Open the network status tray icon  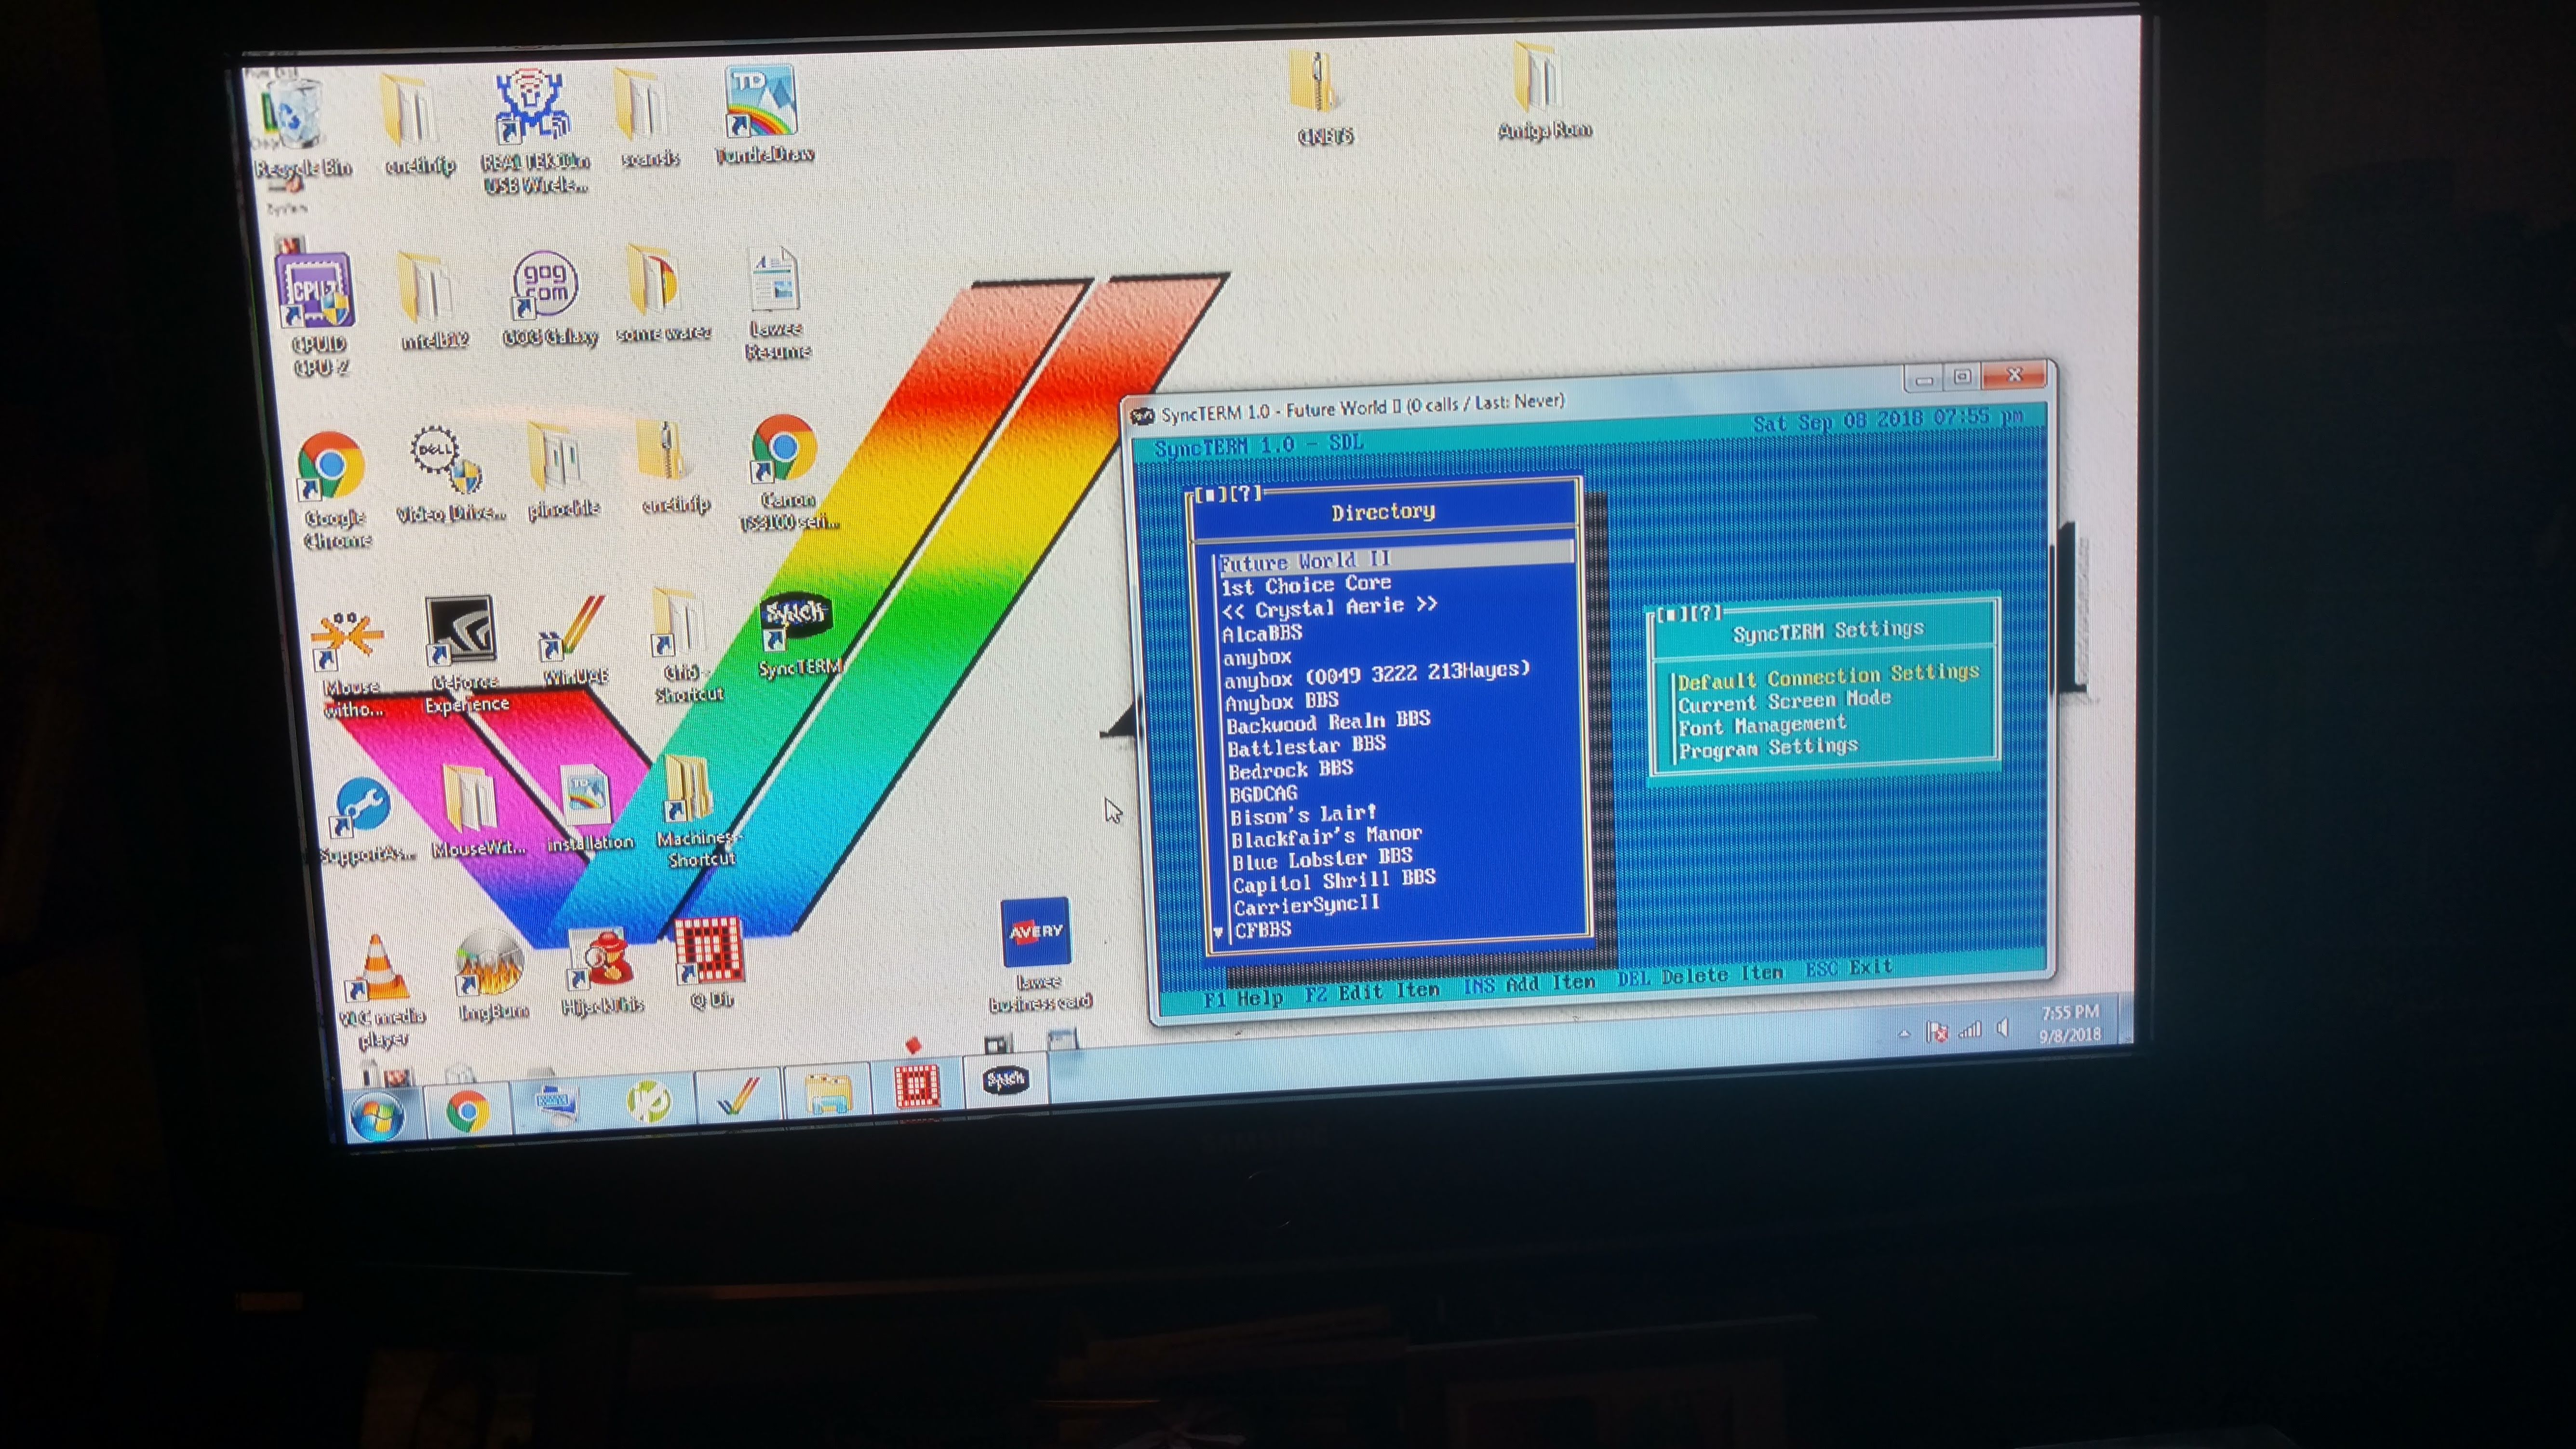coord(1970,1029)
